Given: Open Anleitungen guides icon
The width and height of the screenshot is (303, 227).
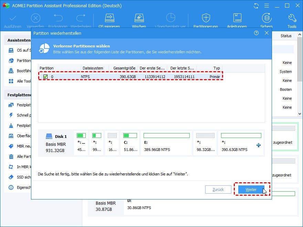Looking at the screenshot, I should click(x=237, y=18).
